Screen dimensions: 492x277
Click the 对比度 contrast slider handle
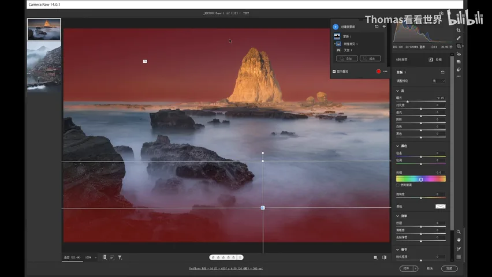pyautogui.click(x=421, y=109)
